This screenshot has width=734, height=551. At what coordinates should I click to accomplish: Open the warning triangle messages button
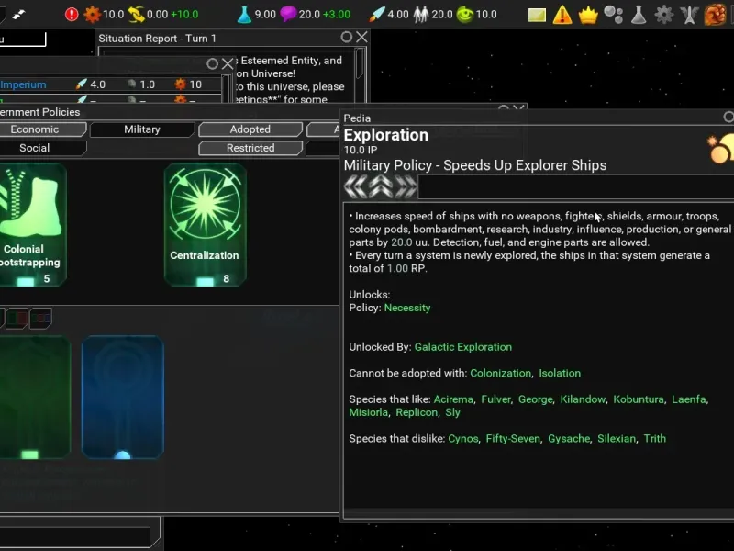(562, 15)
